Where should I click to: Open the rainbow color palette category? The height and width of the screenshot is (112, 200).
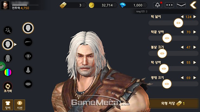[8, 72]
